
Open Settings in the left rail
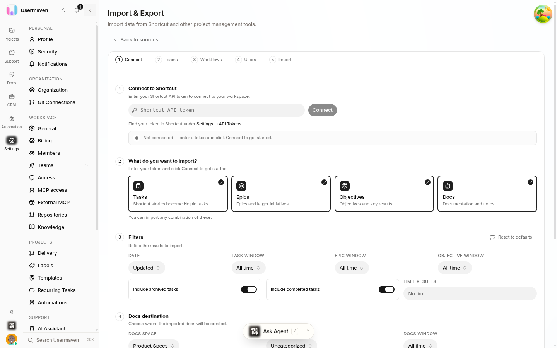coord(12,143)
